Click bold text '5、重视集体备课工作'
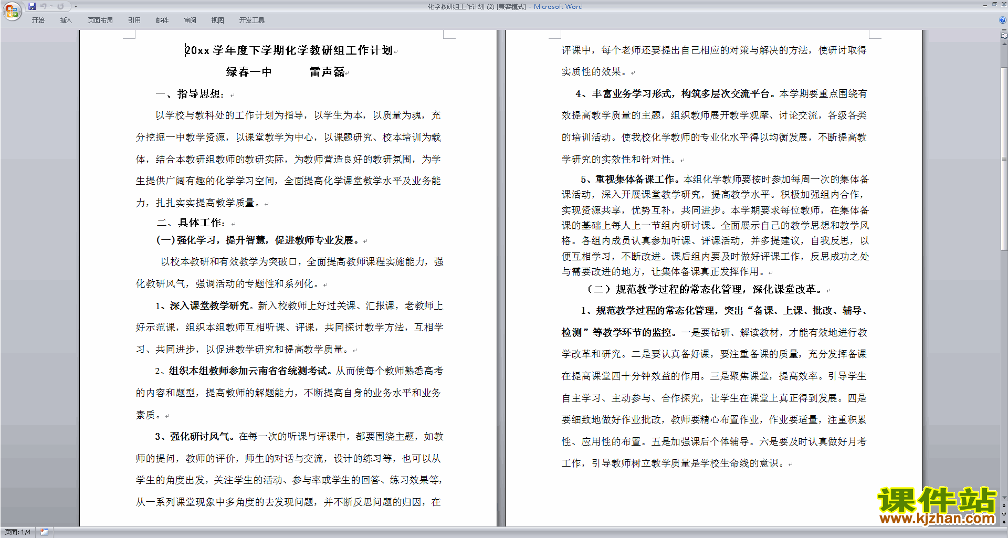The image size is (1008, 538). [x=627, y=179]
